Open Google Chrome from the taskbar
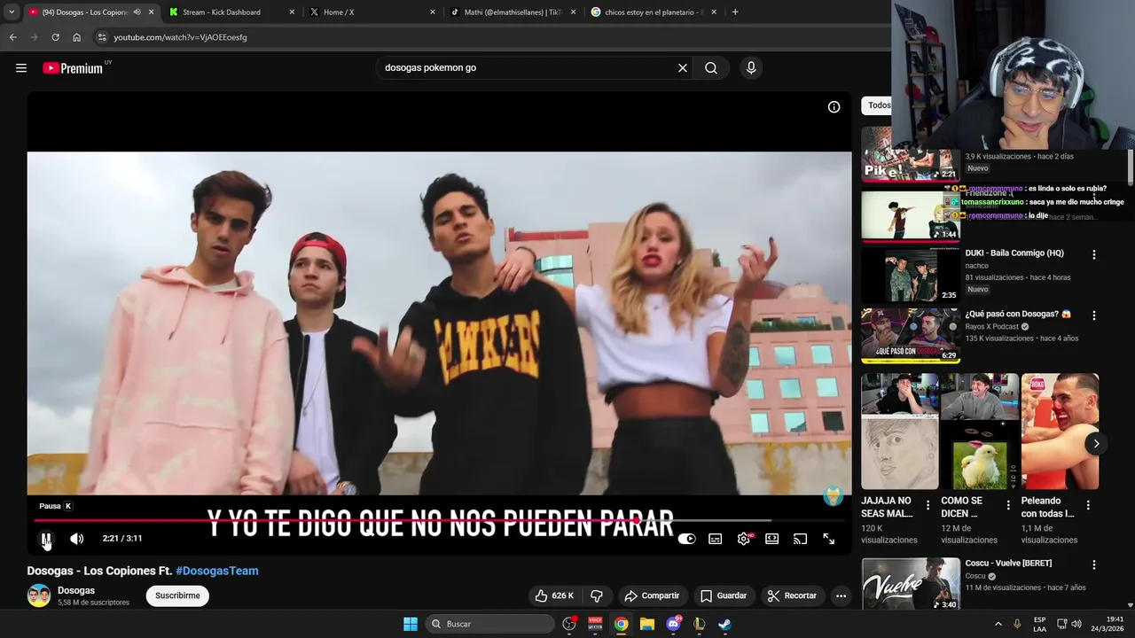Screen dimensions: 1135x638 pyautogui.click(x=622, y=624)
